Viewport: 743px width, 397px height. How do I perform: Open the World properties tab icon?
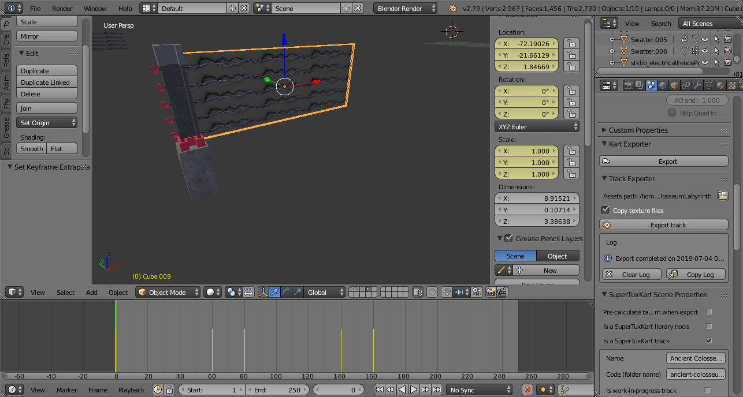[x=663, y=85]
